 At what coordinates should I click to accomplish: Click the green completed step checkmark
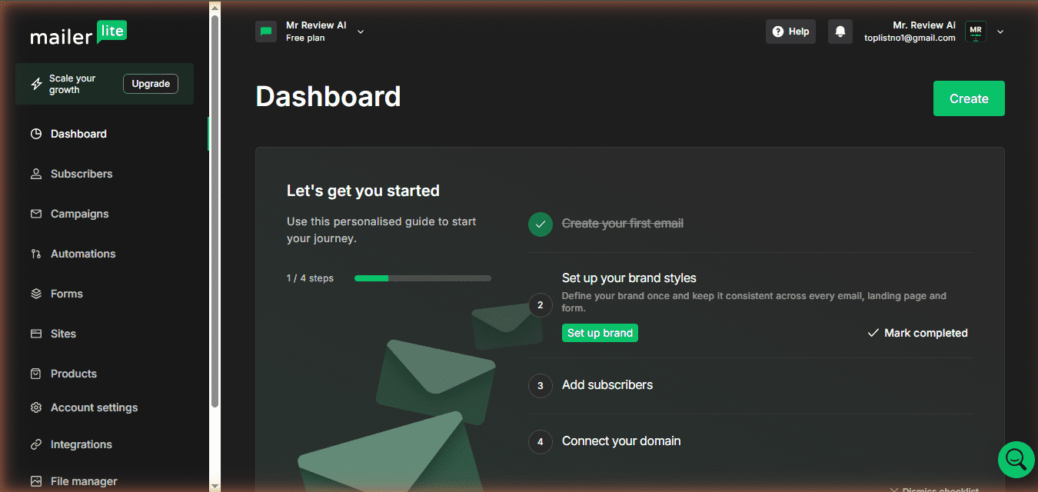(x=541, y=224)
